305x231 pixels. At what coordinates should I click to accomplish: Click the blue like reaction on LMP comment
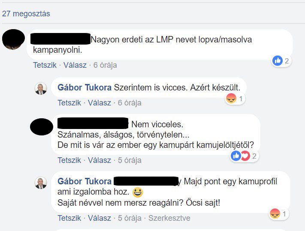[x=278, y=61]
